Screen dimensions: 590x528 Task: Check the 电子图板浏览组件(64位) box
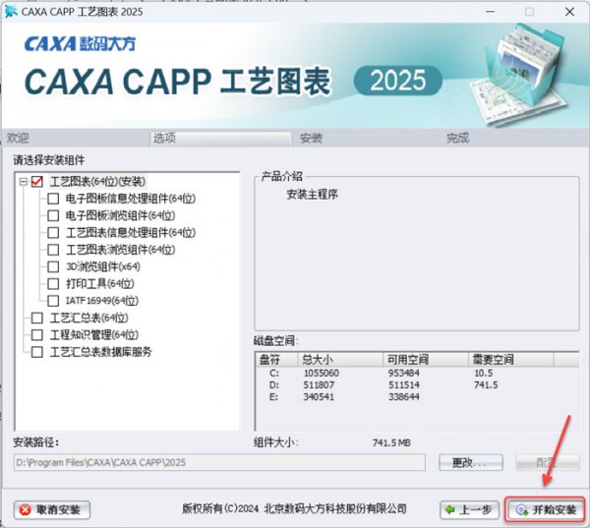point(53,215)
